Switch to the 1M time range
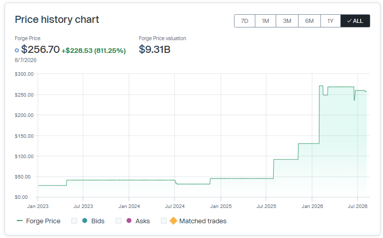Image resolution: width=383 pixels, height=238 pixels. tap(266, 21)
